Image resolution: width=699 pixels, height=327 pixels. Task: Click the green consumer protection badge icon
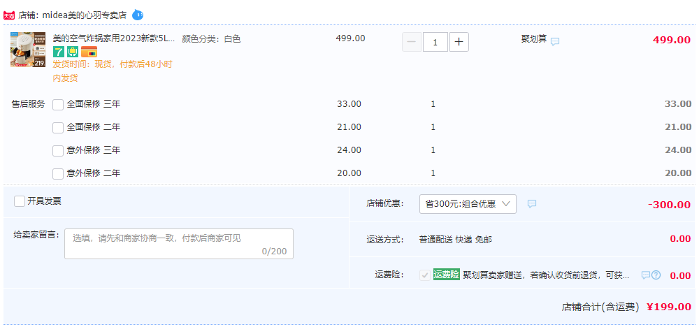pos(73,52)
